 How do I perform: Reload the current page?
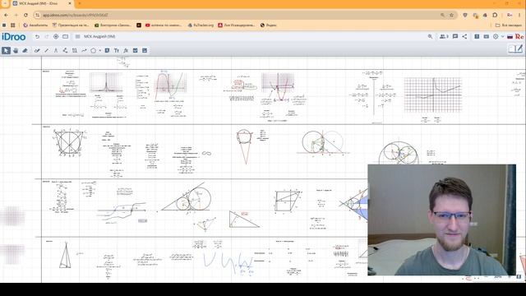coord(25,15)
